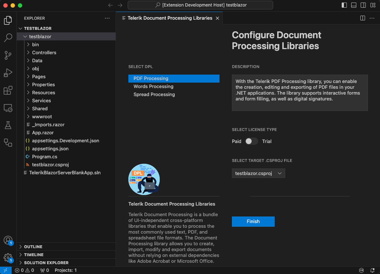This screenshot has height=274, width=380.
Task: Open the Testing flask icon
Action: click(8, 125)
